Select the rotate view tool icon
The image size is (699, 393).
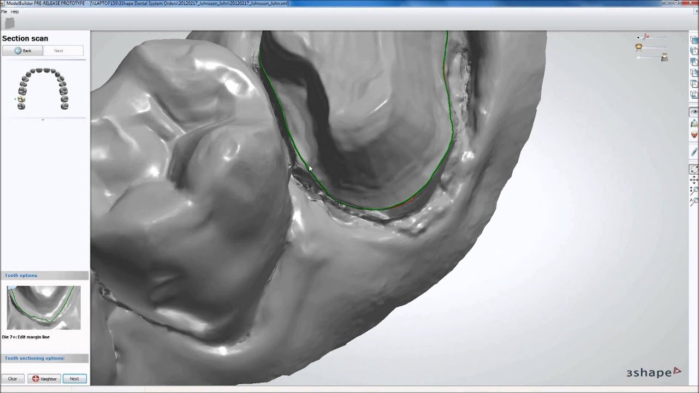694,170
